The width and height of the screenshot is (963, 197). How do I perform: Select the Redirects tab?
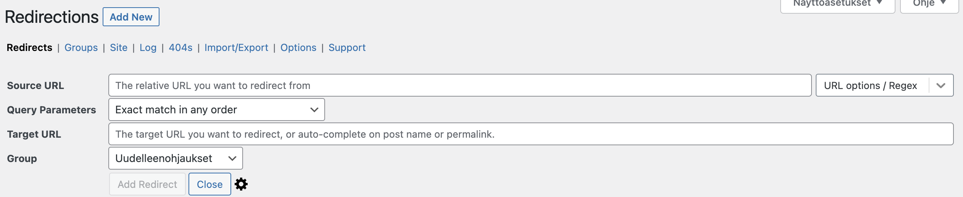pos(29,48)
